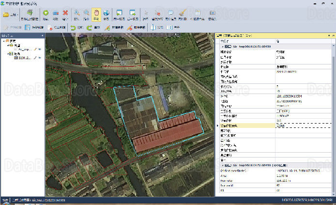Screen dimensions: 336x205
Task: Collapse the Air_tmp group in property panel
Action: [x=223, y=47]
